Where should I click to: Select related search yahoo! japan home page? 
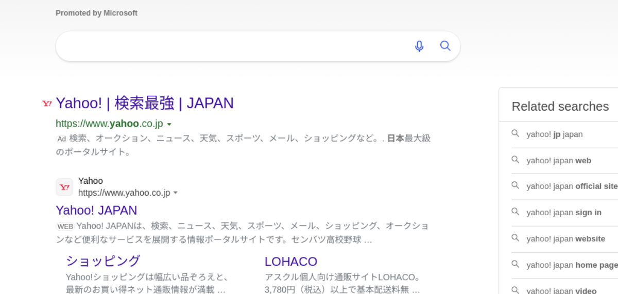(x=572, y=265)
